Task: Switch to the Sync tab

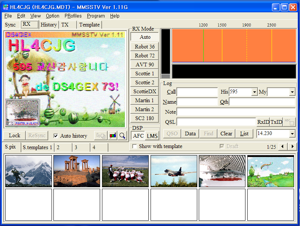Action: (10, 25)
